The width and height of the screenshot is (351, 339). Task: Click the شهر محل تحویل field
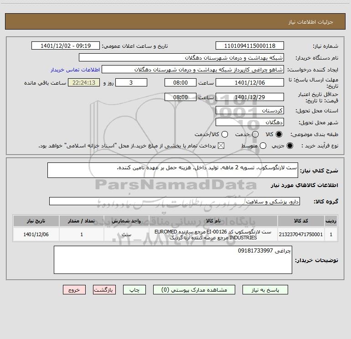(250, 122)
